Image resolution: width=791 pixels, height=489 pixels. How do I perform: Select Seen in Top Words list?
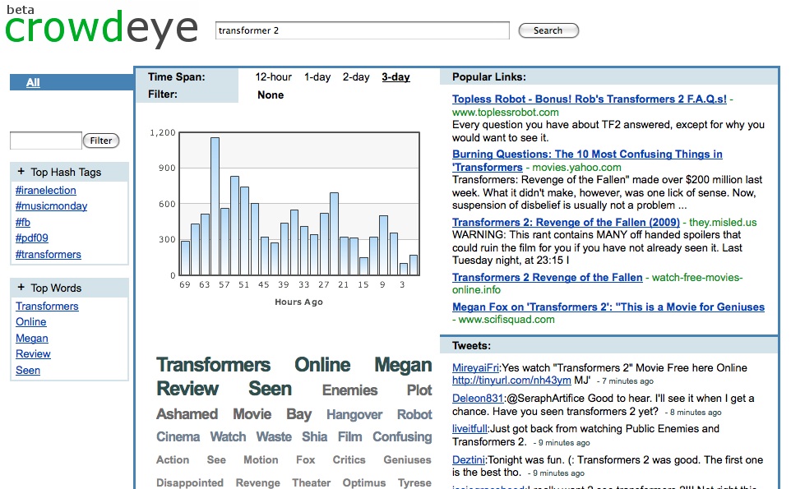[x=28, y=371]
